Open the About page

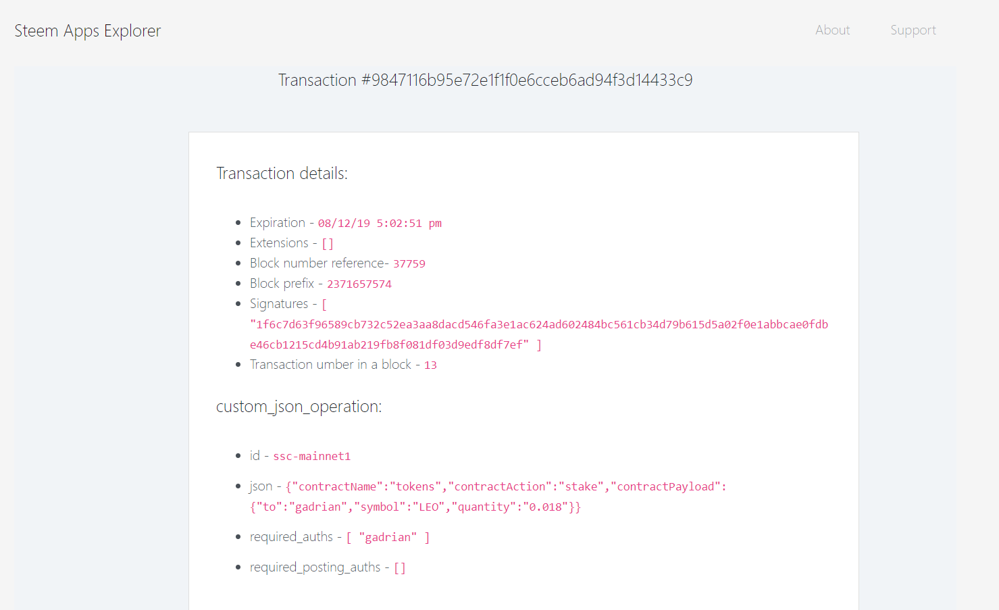click(x=832, y=30)
